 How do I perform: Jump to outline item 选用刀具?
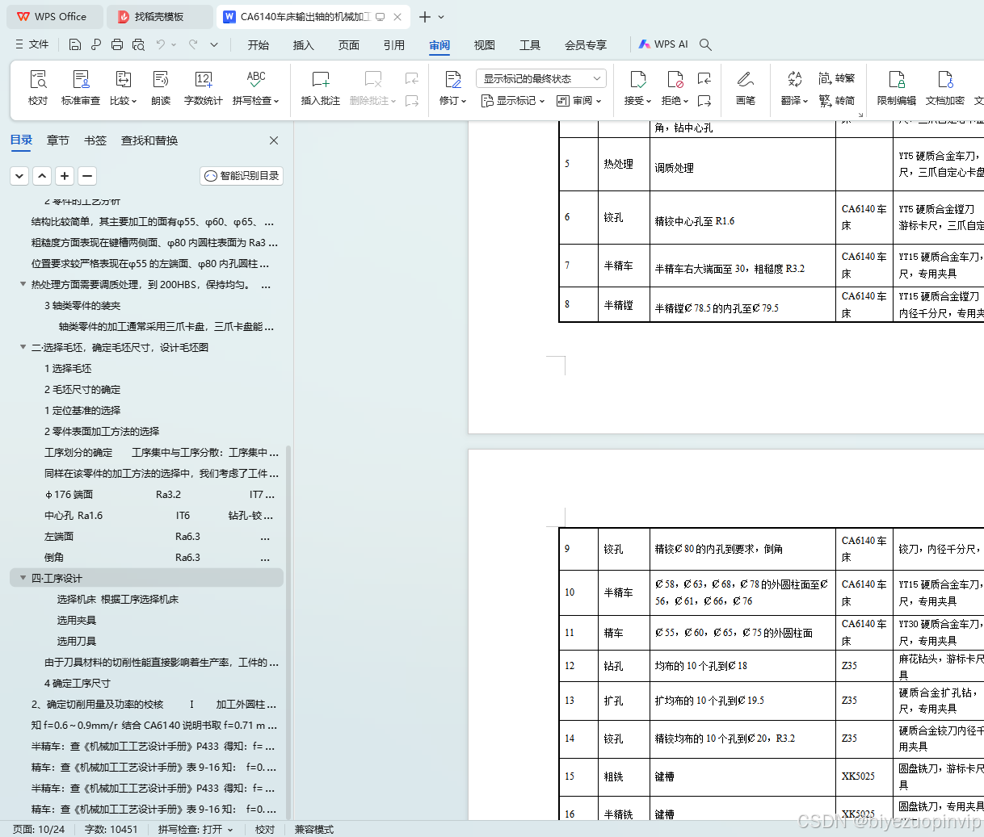pyautogui.click(x=77, y=641)
